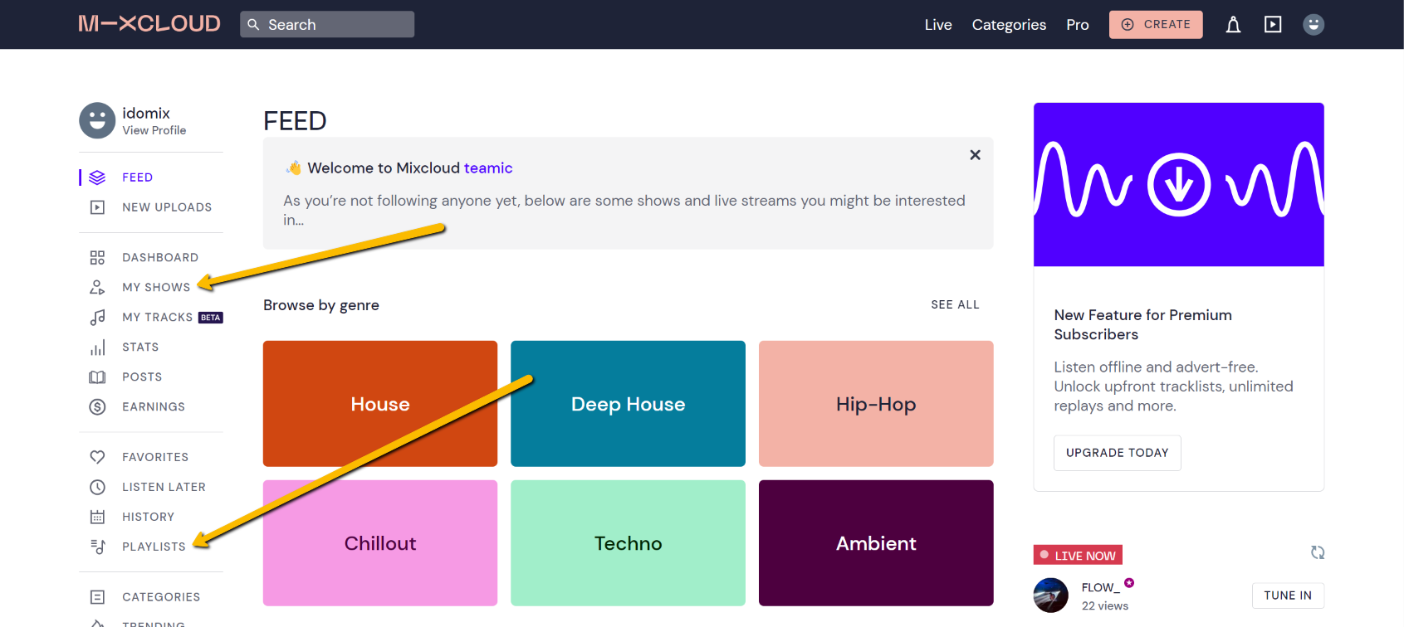Open the Mixcloud logo home link
Screen dimensions: 1404x627
click(x=149, y=24)
